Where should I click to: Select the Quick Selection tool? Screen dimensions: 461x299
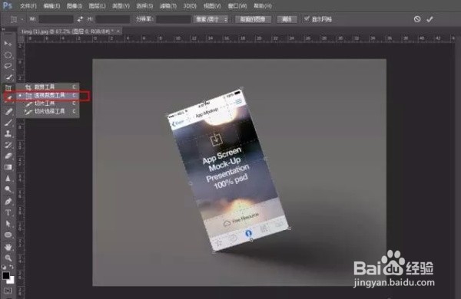tap(8, 77)
